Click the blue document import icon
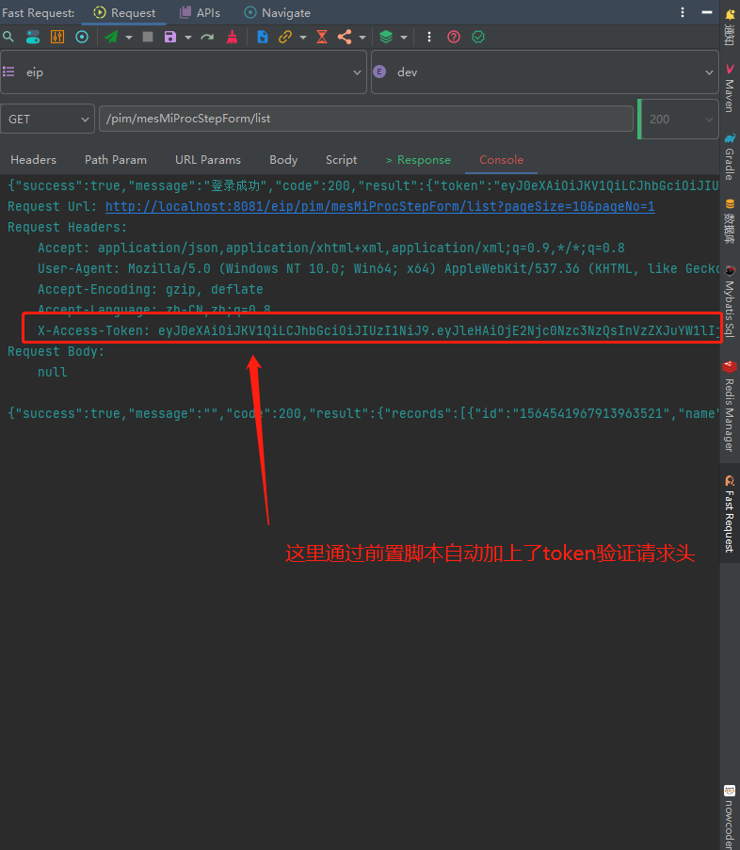Image resolution: width=740 pixels, height=850 pixels. coord(263,37)
